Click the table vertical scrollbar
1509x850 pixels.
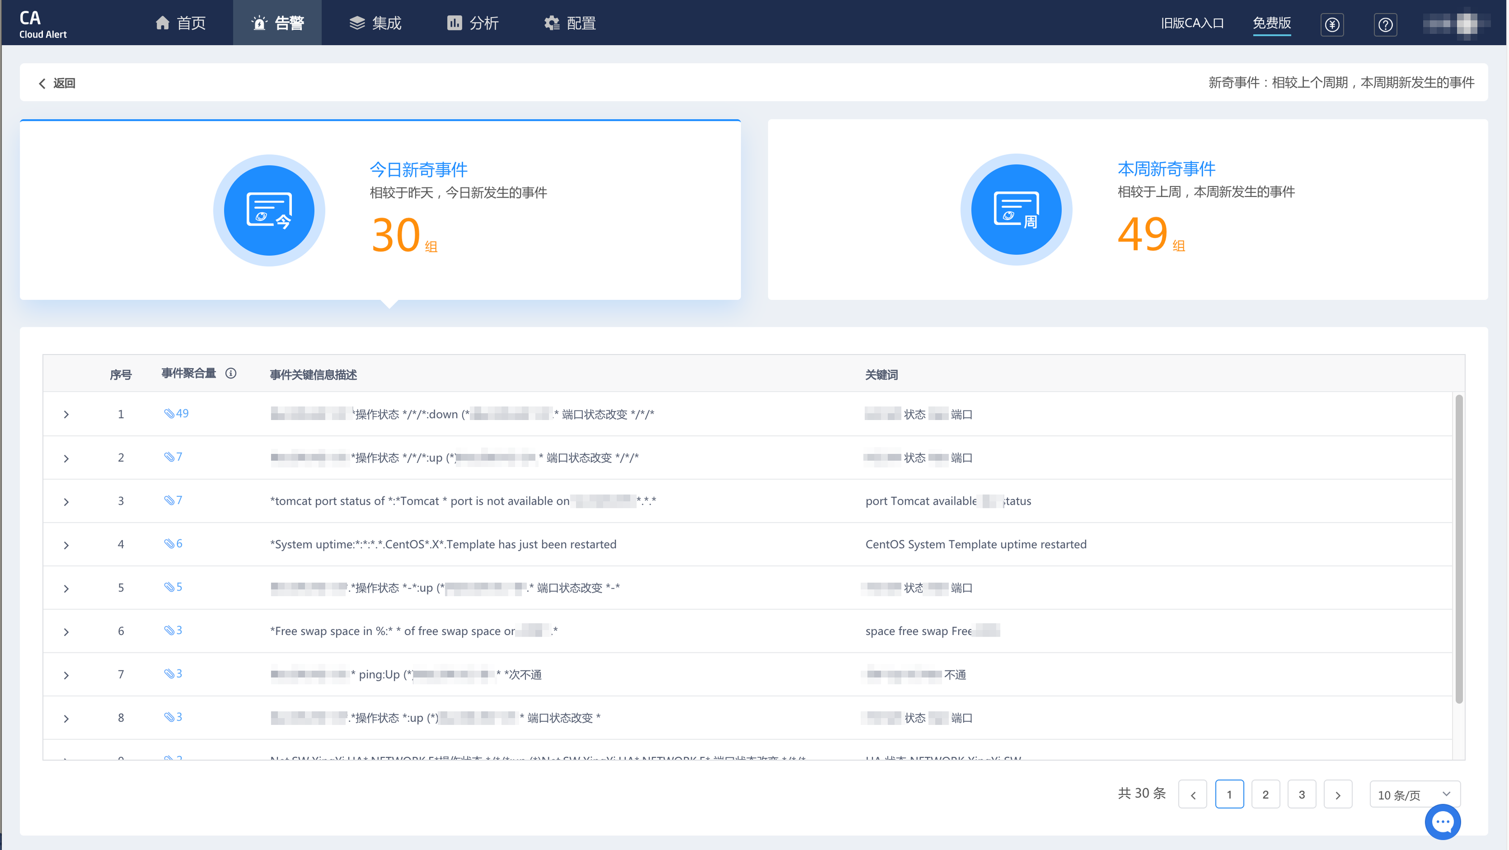point(1459,548)
